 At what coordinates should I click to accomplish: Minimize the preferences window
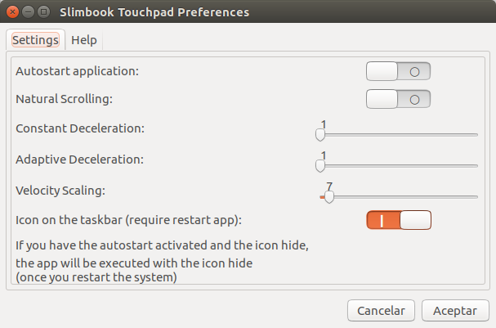tap(28, 13)
